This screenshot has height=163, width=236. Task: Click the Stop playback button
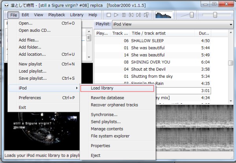click(x=109, y=15)
